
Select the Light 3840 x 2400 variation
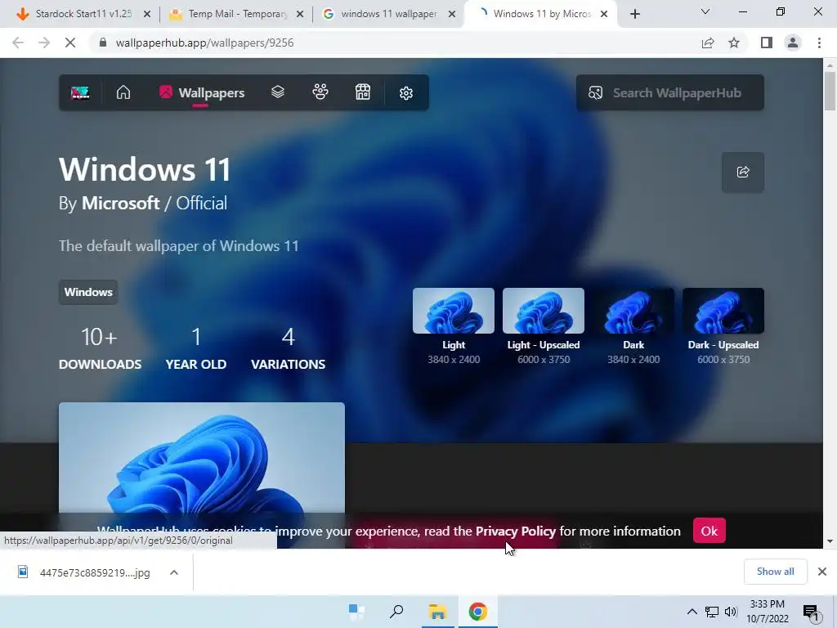pyautogui.click(x=453, y=326)
